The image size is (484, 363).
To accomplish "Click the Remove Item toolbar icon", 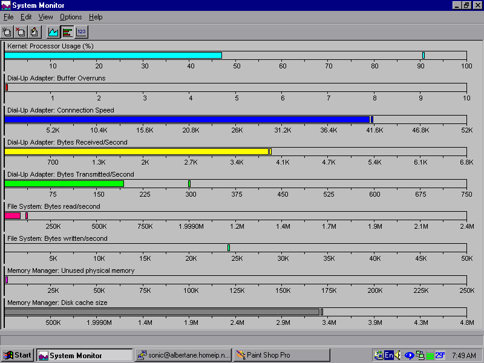I will (x=21, y=32).
